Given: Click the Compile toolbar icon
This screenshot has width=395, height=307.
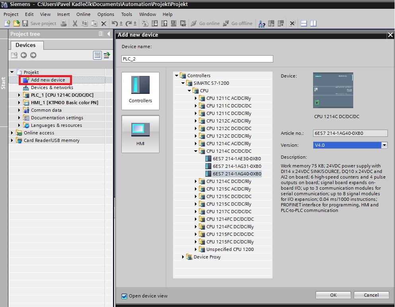Looking at the screenshot, I should point(145,23).
